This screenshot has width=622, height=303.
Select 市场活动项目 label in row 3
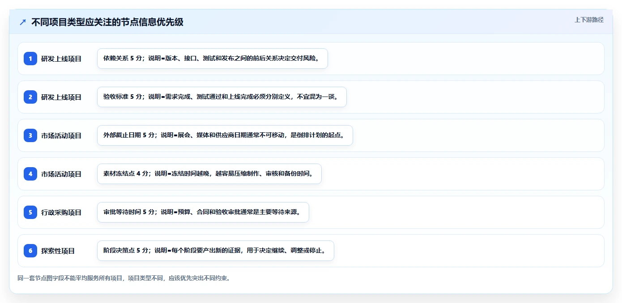tap(61, 135)
